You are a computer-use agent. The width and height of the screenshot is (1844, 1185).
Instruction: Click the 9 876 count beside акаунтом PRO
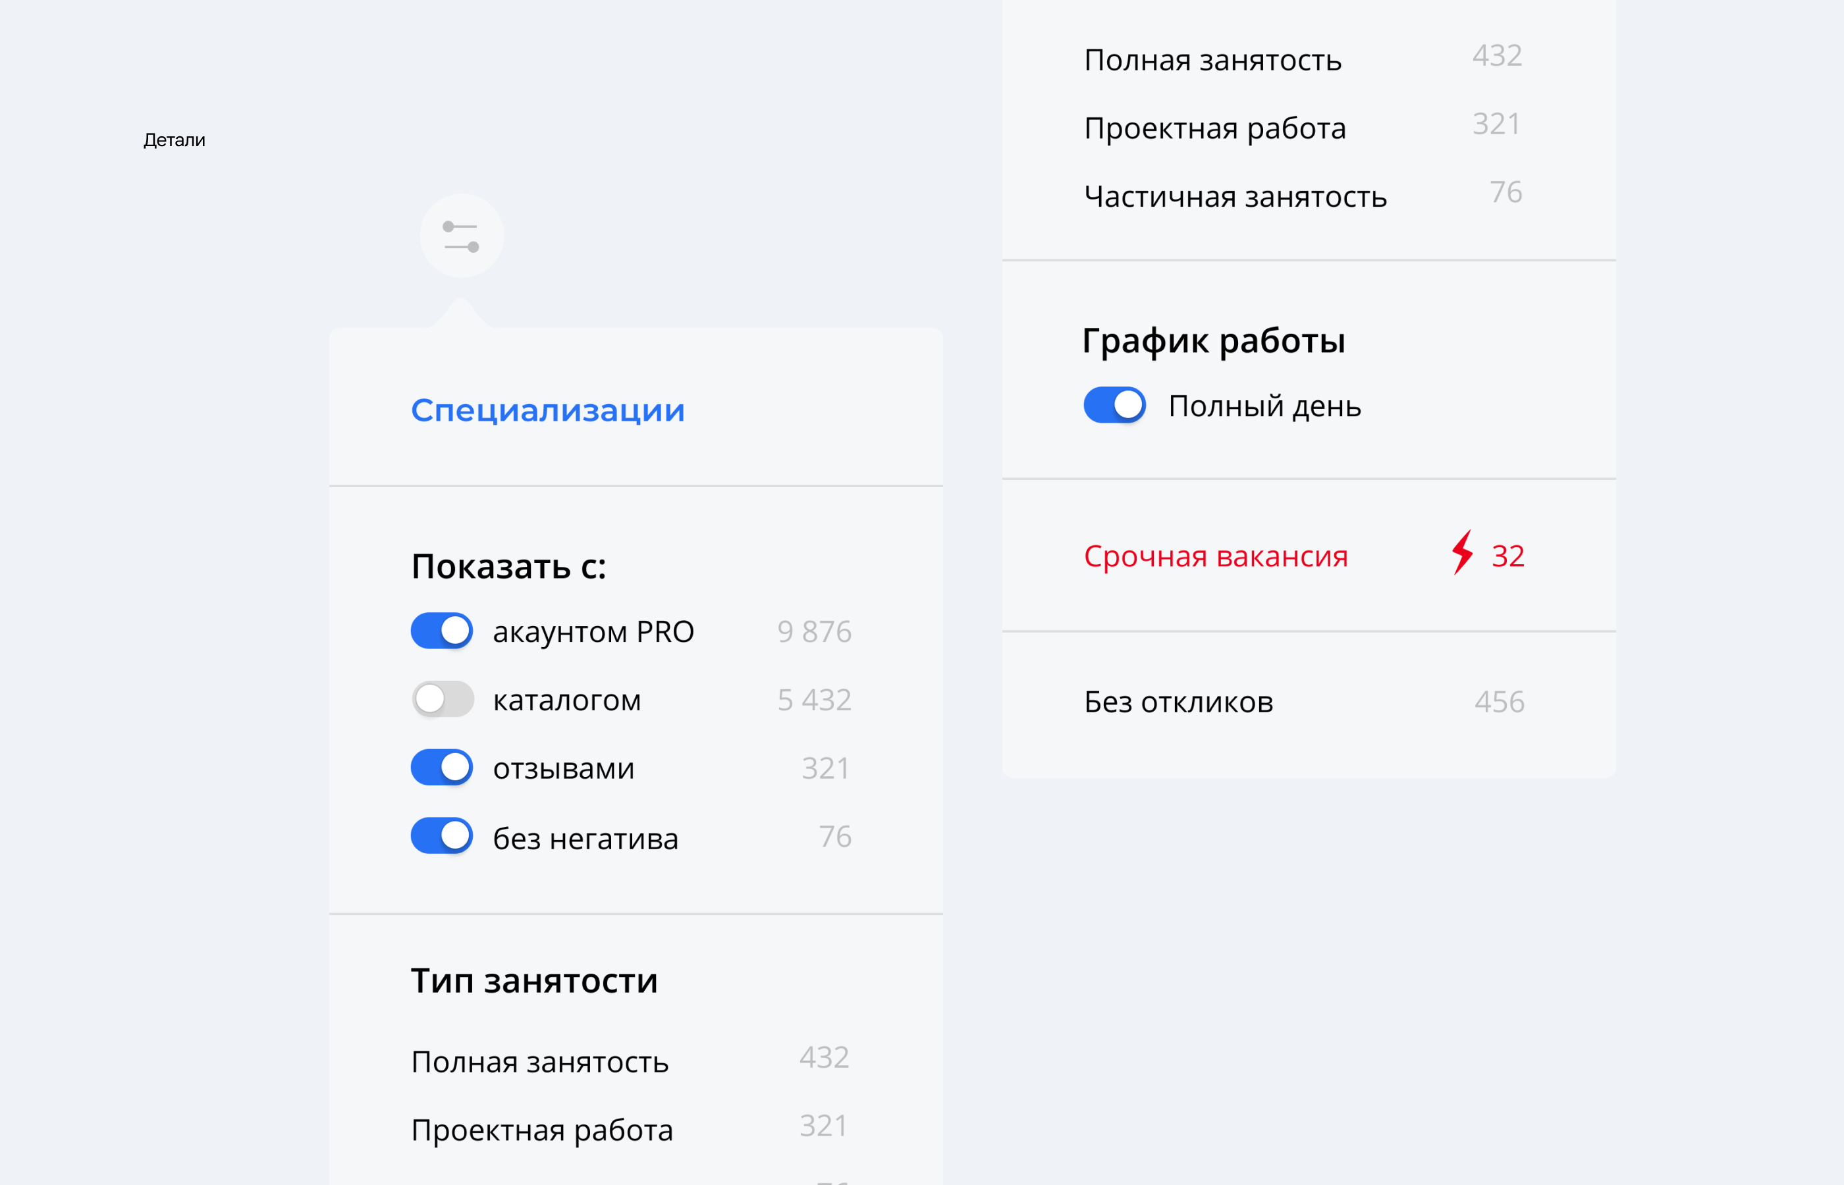(x=813, y=632)
